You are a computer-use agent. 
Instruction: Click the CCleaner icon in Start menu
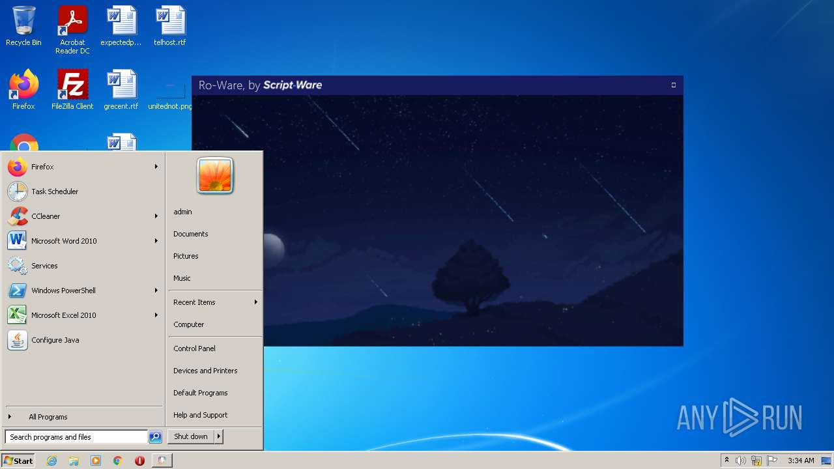18,216
